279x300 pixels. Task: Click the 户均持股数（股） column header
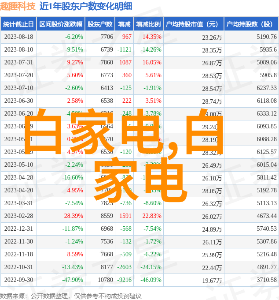[251, 24]
